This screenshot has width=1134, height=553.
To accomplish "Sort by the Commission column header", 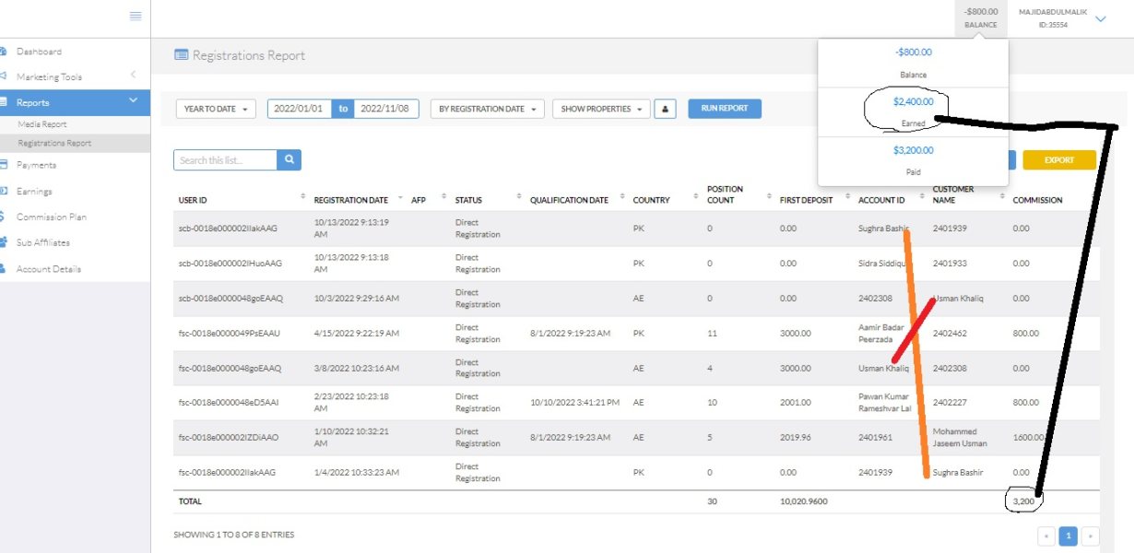I will coord(1037,200).
